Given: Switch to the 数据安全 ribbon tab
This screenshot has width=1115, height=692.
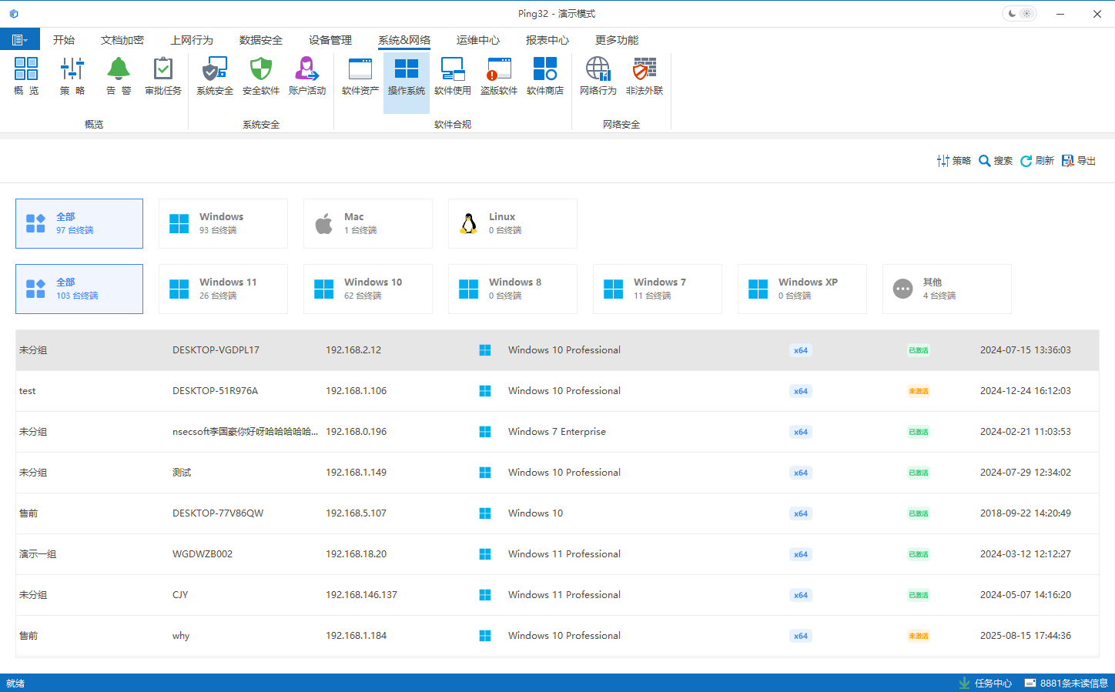Looking at the screenshot, I should coord(260,40).
